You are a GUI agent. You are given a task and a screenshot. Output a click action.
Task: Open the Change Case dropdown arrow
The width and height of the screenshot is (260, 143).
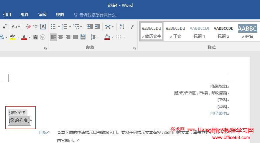tap(19, 27)
